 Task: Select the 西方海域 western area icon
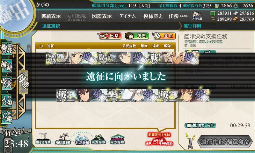(98, 139)
